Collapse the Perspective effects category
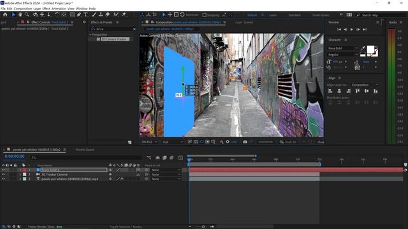Viewport: 408px width, 229px height. [91, 34]
